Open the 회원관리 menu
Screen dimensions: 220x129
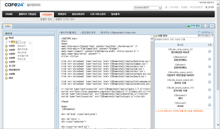pyautogui.click(x=62, y=14)
